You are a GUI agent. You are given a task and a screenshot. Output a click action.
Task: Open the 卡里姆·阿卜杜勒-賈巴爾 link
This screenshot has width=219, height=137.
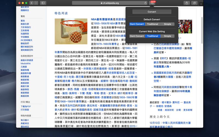(x=69, y=77)
